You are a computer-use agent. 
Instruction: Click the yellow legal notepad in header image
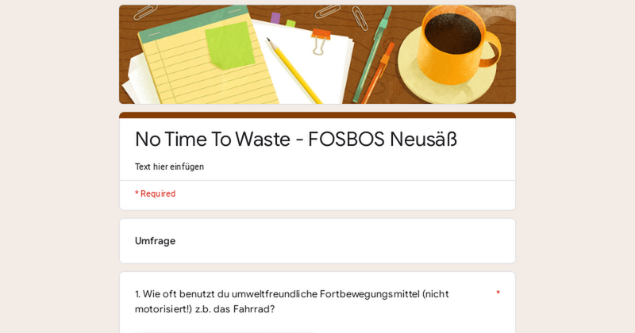click(202, 61)
